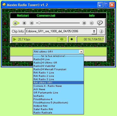This screenshot has height=116, width=117.
Task: Select Filodiffusione 4
Action: pos(58,99)
